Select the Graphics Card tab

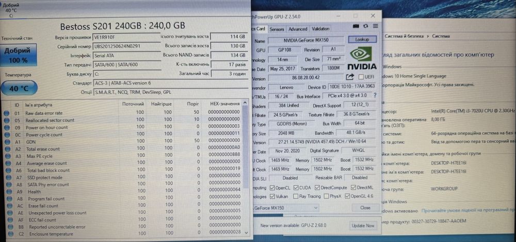pos(259,29)
